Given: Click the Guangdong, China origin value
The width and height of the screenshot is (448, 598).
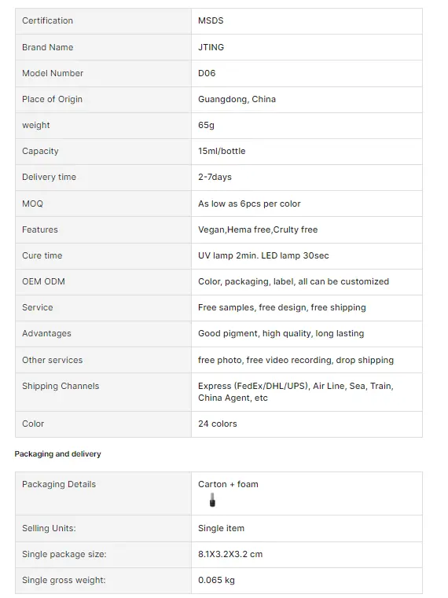Looking at the screenshot, I should [237, 99].
